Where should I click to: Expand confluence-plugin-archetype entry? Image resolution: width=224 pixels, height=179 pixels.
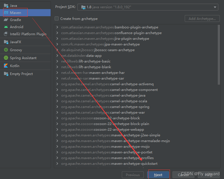pyautogui.click(x=57, y=33)
